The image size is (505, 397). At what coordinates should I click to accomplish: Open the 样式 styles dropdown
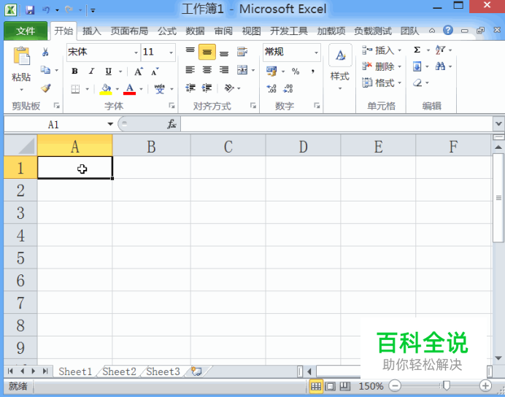coord(340,88)
